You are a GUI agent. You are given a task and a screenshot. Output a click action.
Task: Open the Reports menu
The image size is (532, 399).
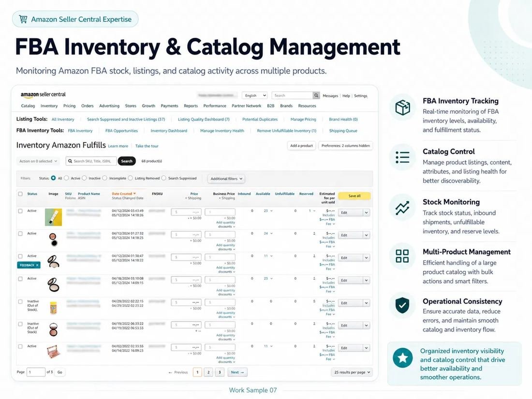tap(191, 106)
